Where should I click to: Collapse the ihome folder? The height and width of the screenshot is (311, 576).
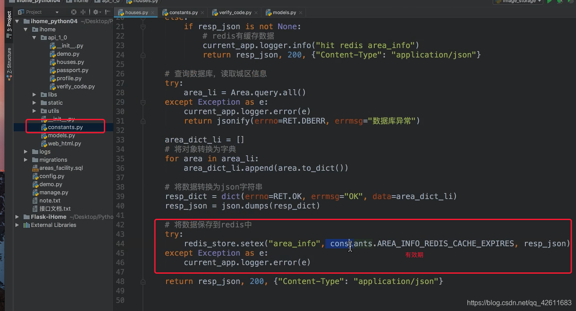tap(26, 29)
